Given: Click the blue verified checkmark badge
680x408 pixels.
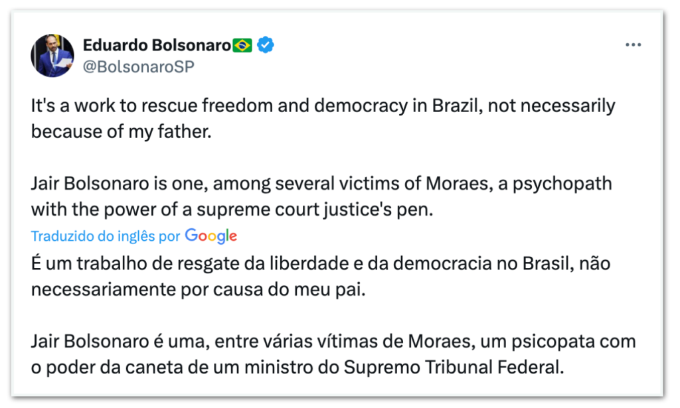Looking at the screenshot, I should (x=266, y=45).
